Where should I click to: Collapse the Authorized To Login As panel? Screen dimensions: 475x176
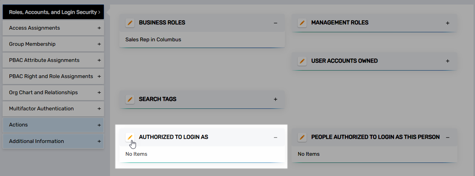pos(275,137)
